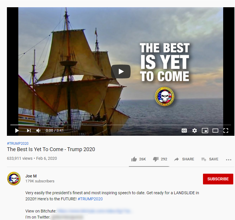The image size is (235, 220).
Task: Dislike the video with thumbs down
Action: [160, 159]
